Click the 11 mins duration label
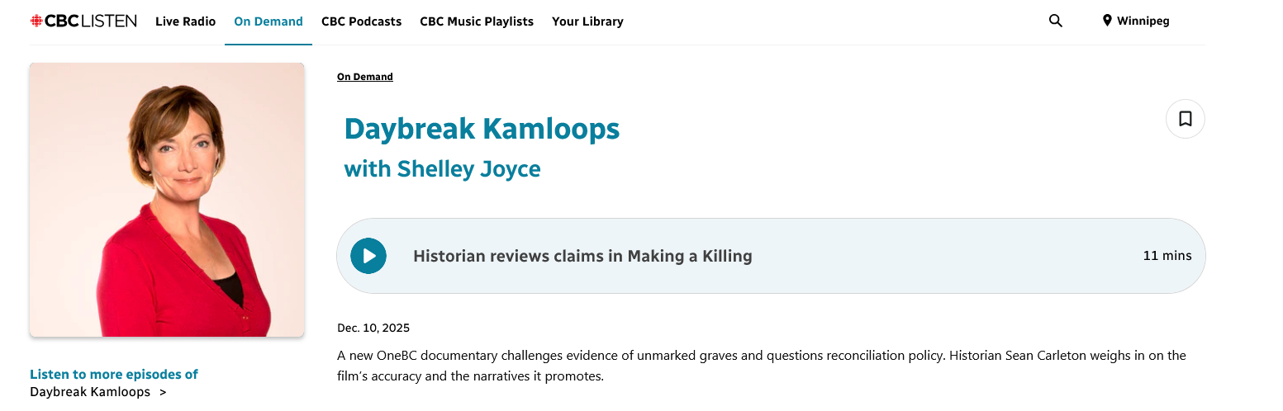1283x411 pixels. pyautogui.click(x=1167, y=256)
